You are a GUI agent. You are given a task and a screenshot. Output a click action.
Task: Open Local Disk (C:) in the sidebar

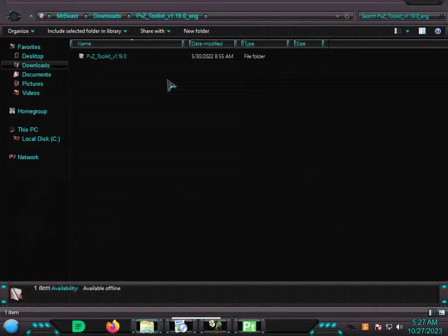click(41, 139)
